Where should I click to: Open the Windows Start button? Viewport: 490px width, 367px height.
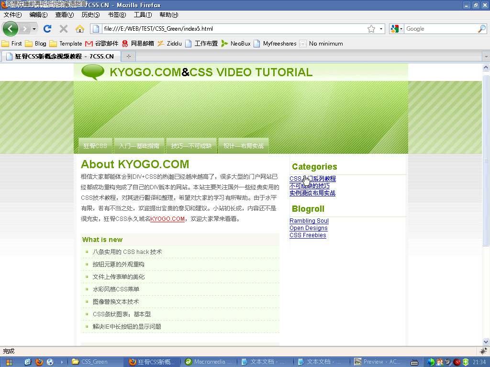(9, 362)
